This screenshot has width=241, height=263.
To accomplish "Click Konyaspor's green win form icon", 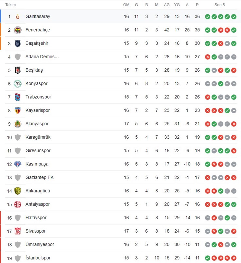I will point(221,84).
